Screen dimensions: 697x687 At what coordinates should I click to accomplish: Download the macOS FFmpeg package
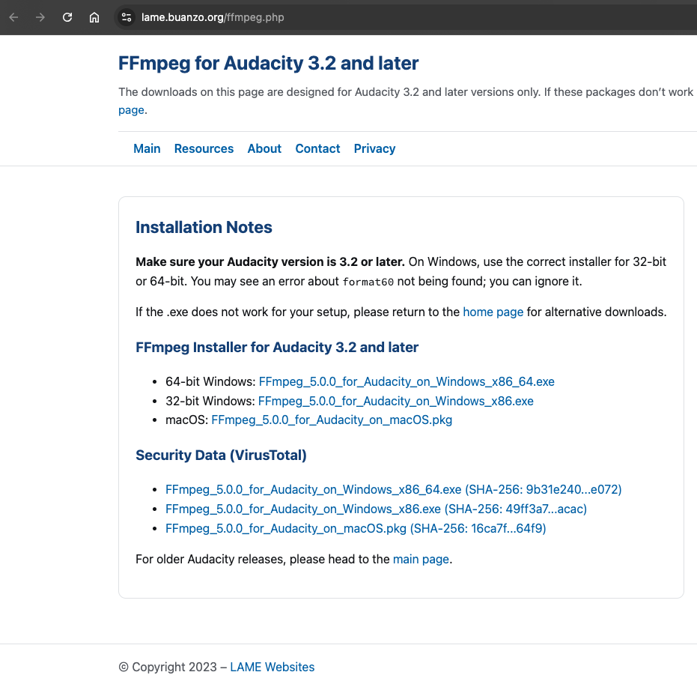click(x=332, y=420)
